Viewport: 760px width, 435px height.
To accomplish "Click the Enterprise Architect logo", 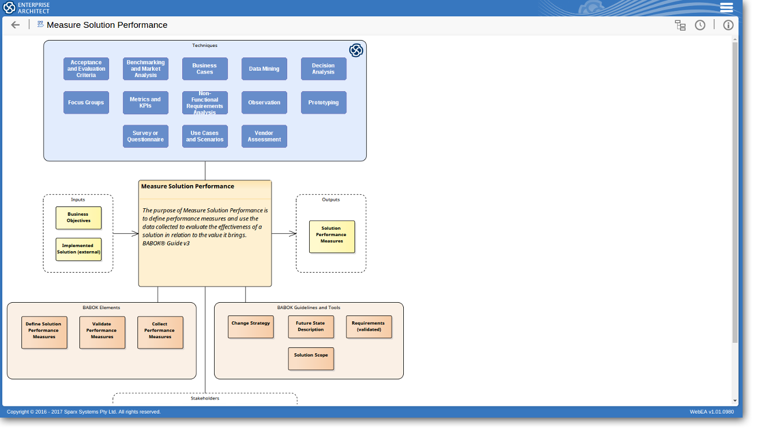I will coord(27,8).
